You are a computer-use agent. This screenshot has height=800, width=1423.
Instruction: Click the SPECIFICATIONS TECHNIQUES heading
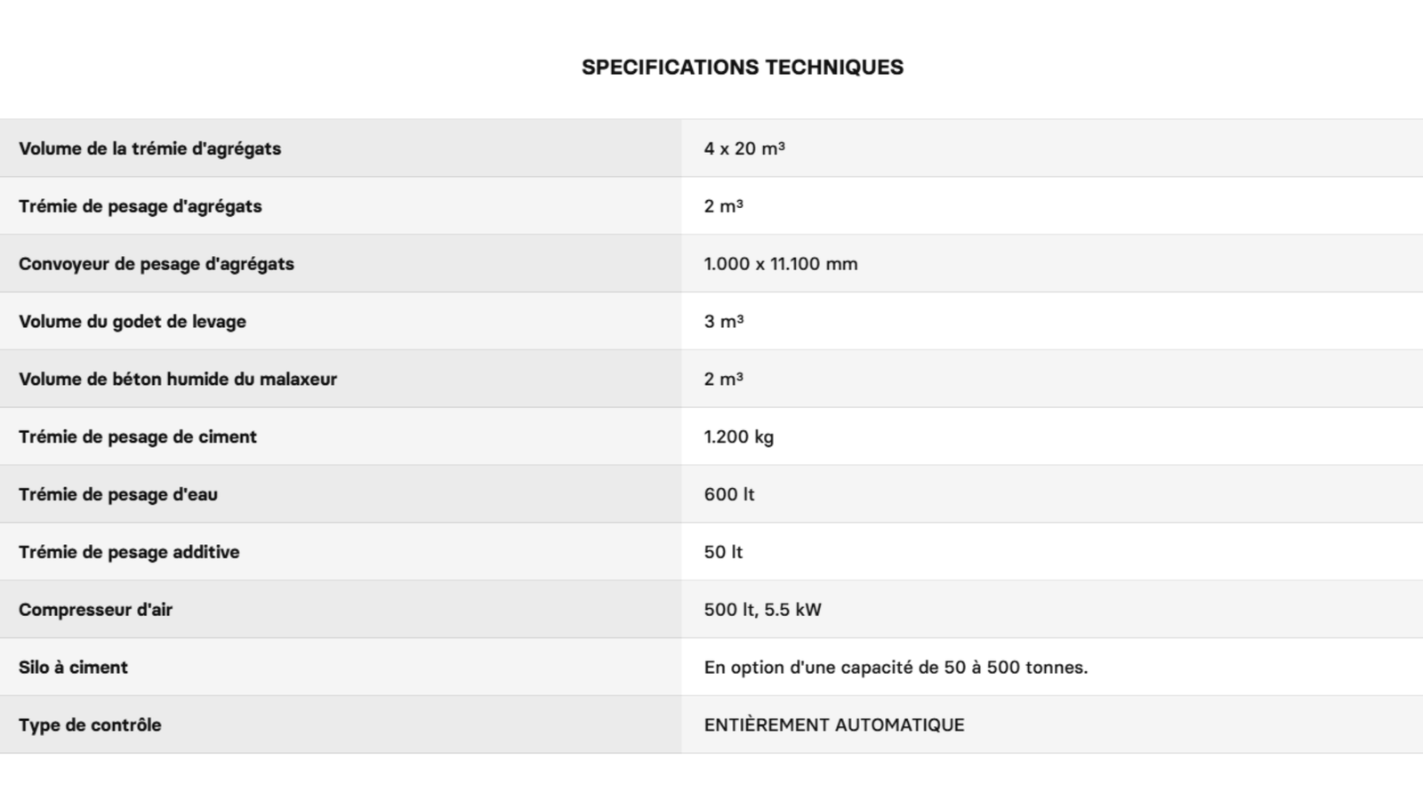tap(742, 68)
